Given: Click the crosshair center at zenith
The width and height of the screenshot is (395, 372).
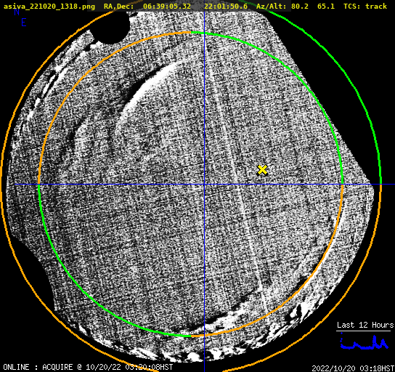Looking at the screenshot, I should coord(204,185).
